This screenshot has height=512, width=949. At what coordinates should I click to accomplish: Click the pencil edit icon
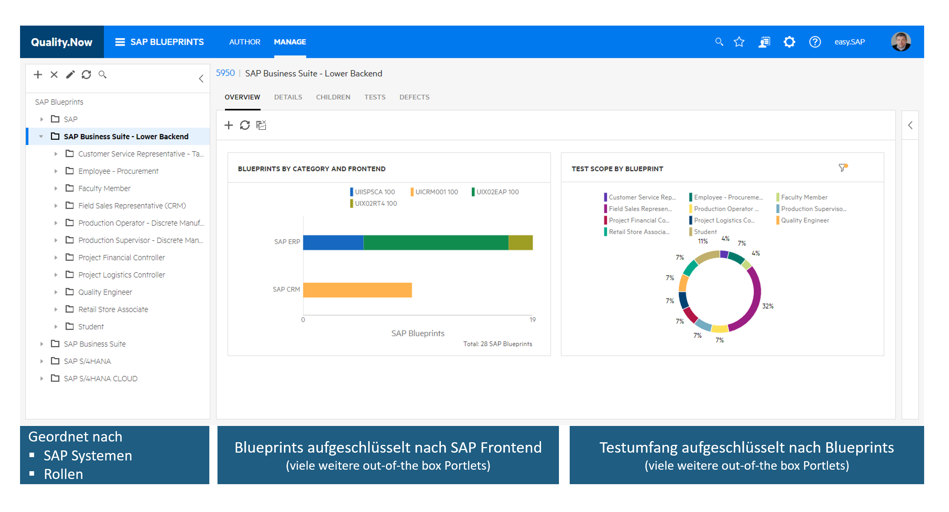pos(70,75)
